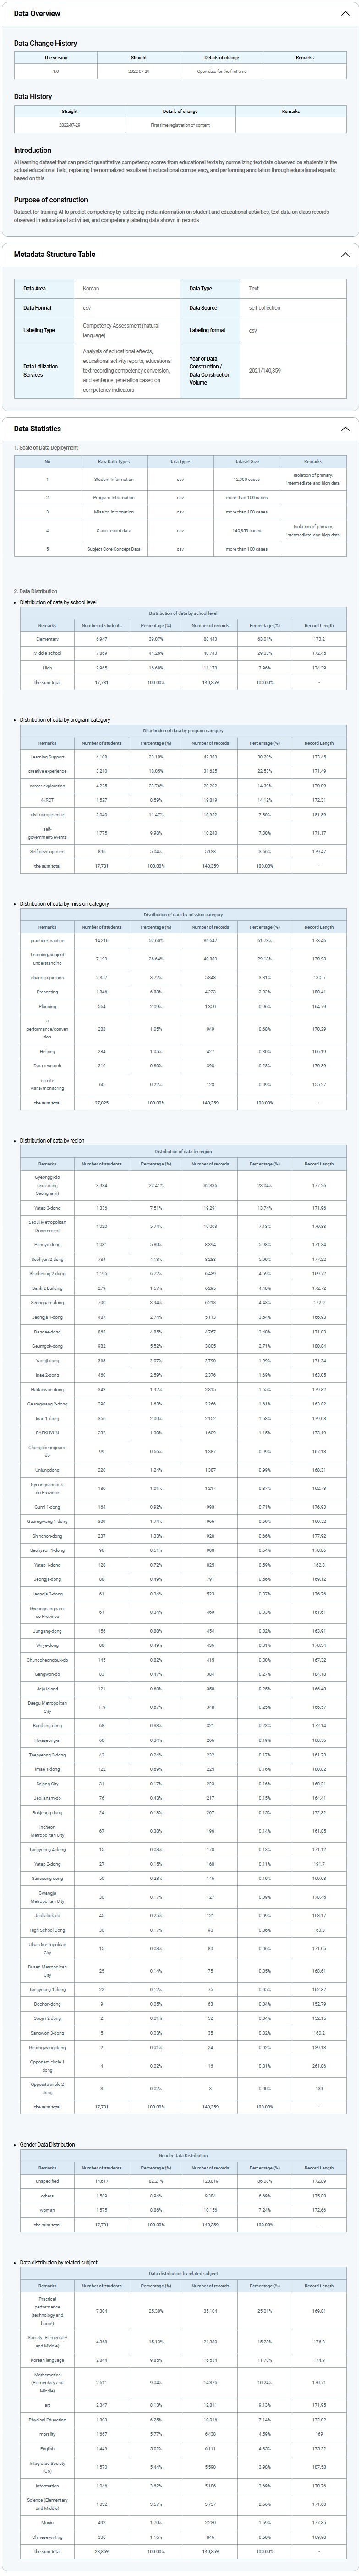Select the 'Korean language' subject row
Viewport: 361px width, 2576px height.
point(47,2360)
